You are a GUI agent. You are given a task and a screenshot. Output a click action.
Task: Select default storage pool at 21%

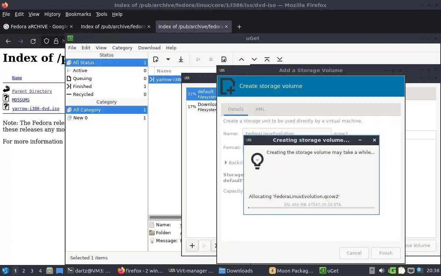coord(202,94)
